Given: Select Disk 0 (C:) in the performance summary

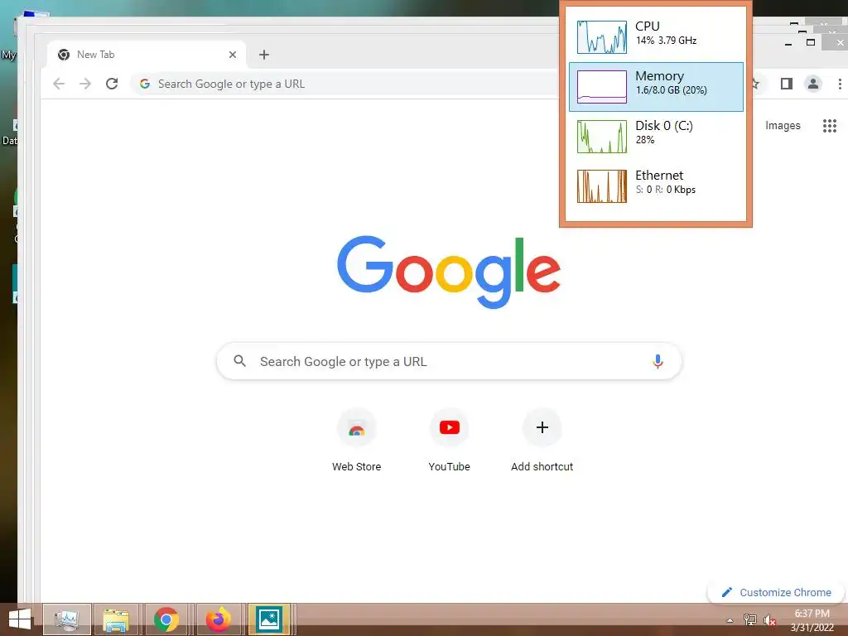Looking at the screenshot, I should (656, 137).
